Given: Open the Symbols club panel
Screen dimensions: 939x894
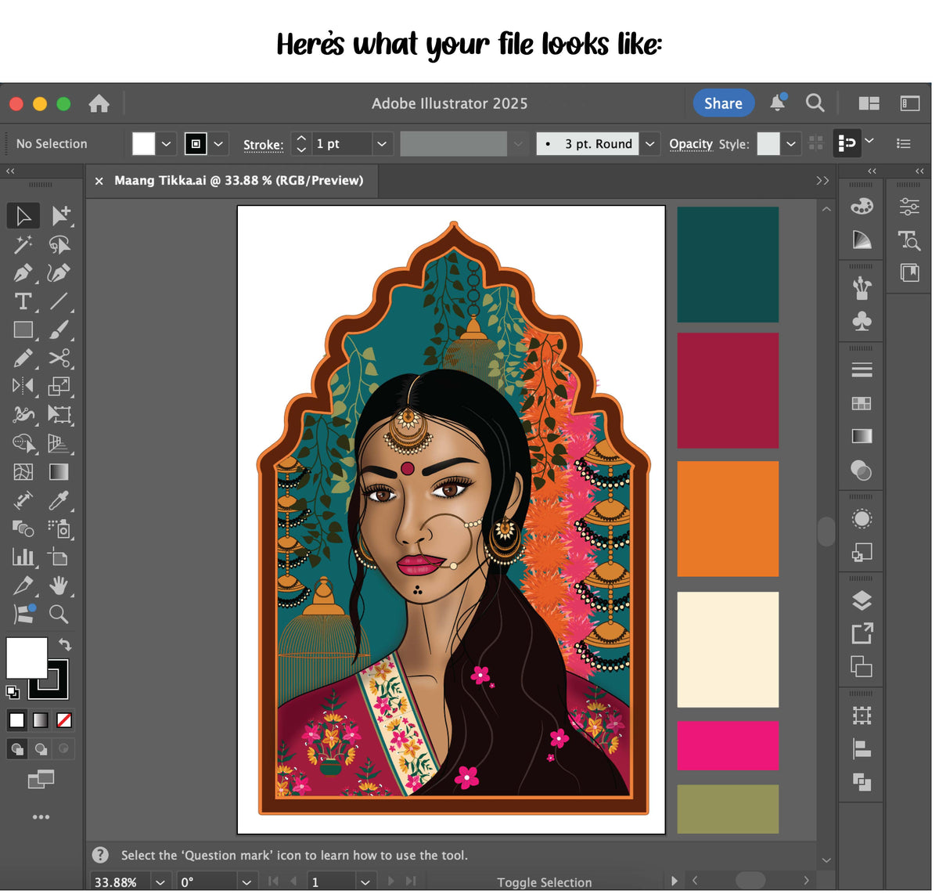Looking at the screenshot, I should click(x=862, y=321).
